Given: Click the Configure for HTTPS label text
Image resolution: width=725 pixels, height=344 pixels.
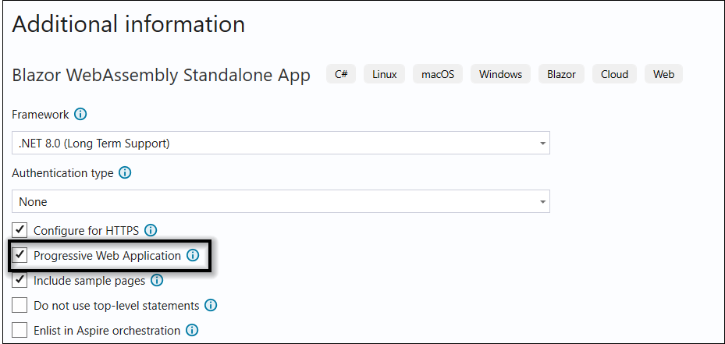Looking at the screenshot, I should (x=87, y=230).
